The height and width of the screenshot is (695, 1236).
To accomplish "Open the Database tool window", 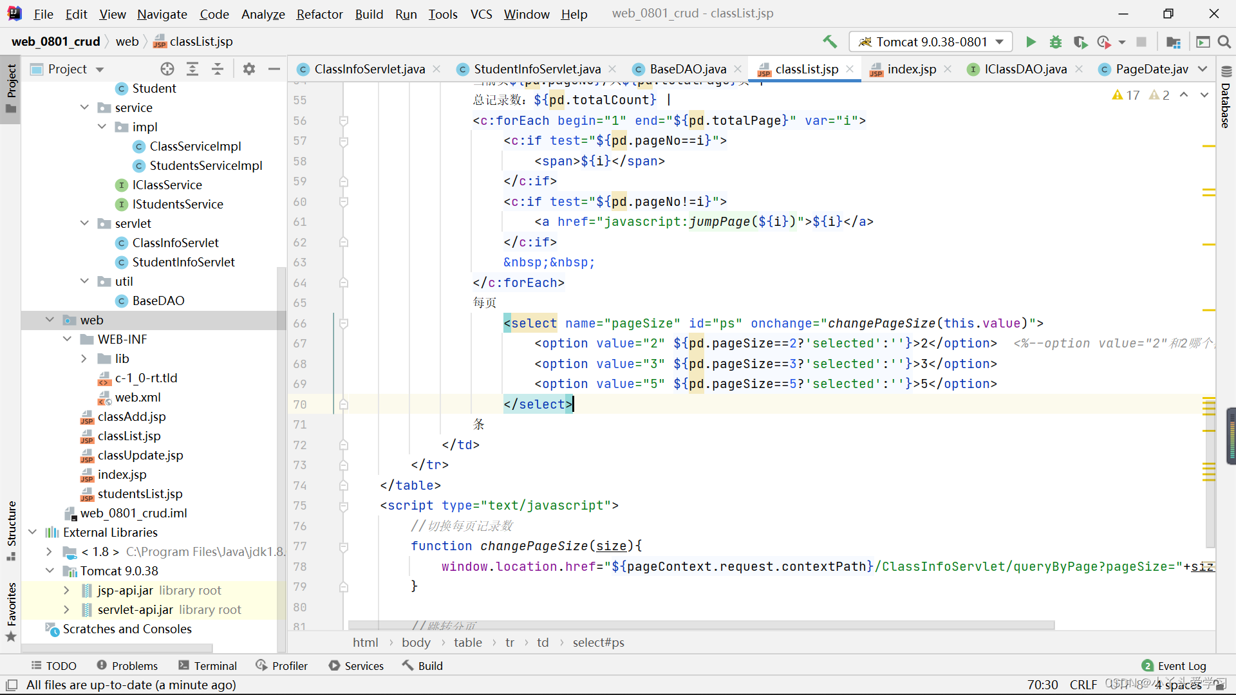I will pyautogui.click(x=1226, y=98).
